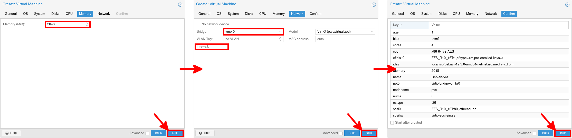Enable the No network device checkbox

point(198,24)
